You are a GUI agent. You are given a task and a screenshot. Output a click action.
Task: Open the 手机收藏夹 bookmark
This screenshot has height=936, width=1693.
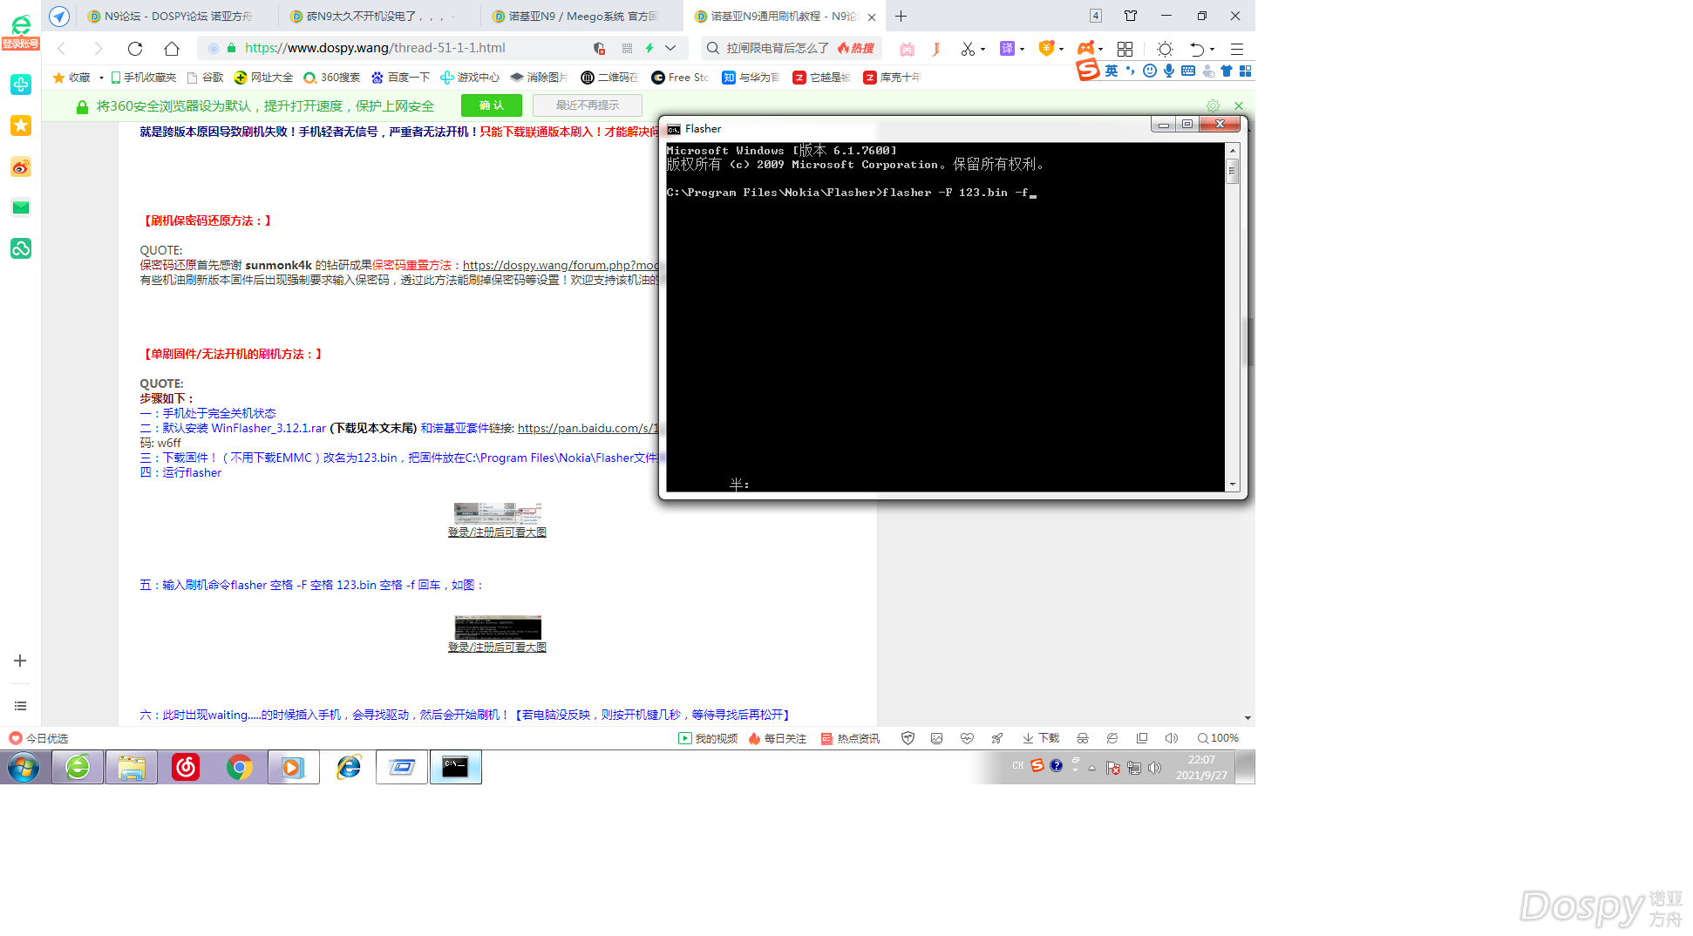[x=143, y=78]
